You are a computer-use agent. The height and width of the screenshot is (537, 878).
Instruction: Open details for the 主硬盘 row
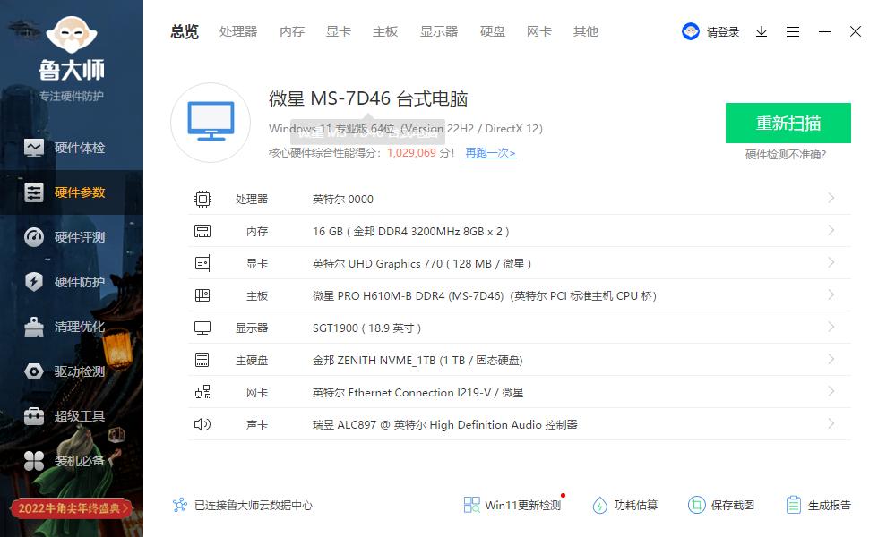point(831,360)
